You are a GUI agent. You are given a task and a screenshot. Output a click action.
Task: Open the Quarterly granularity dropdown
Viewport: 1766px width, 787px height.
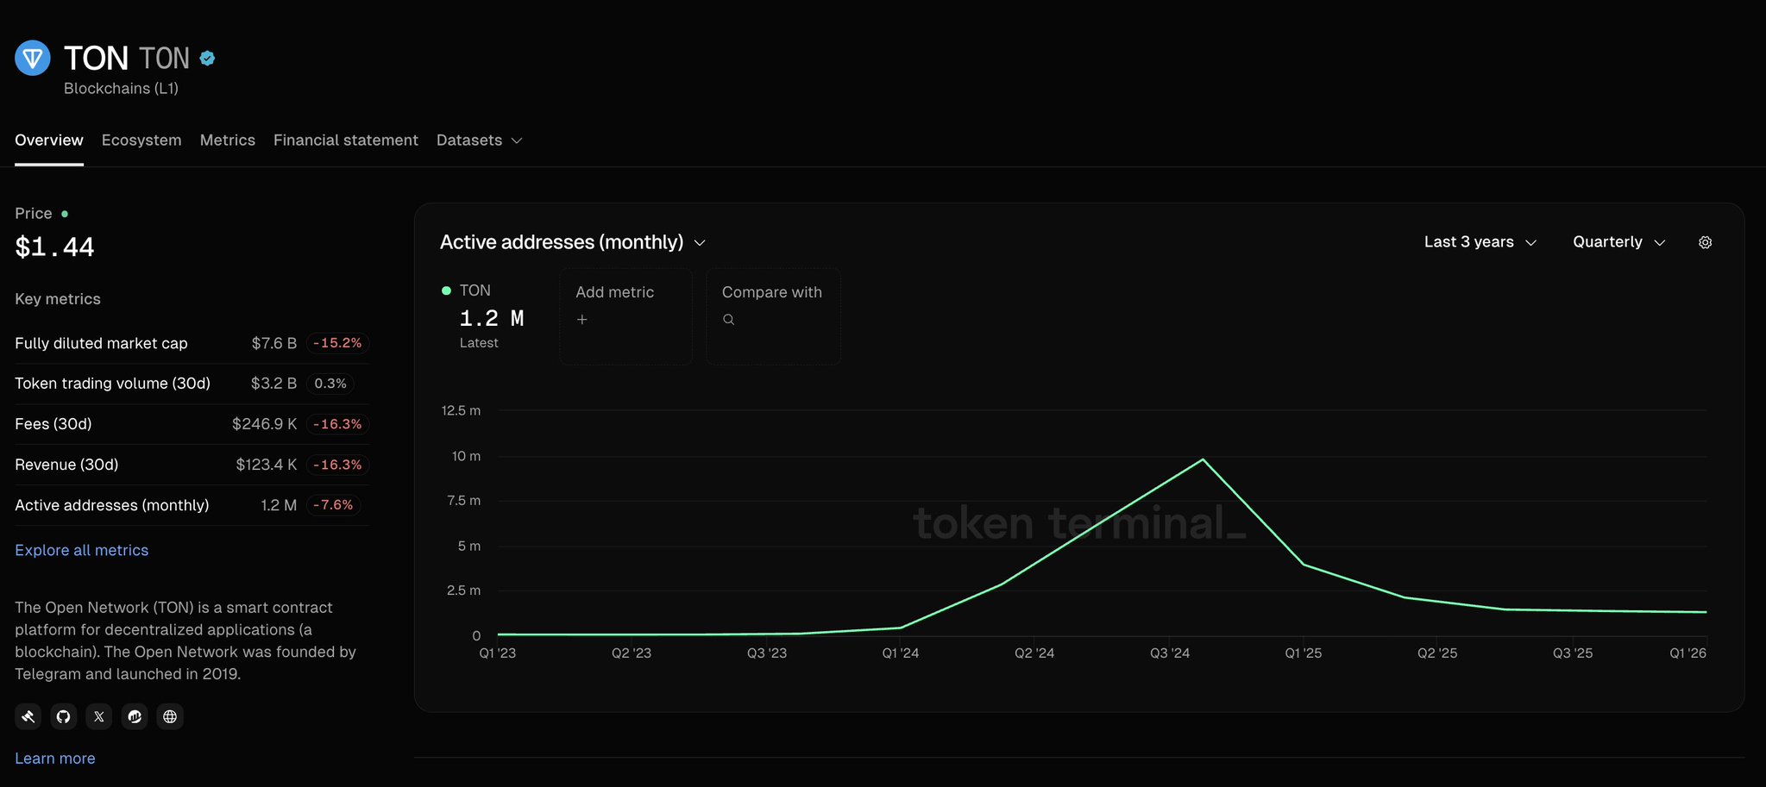(x=1618, y=243)
